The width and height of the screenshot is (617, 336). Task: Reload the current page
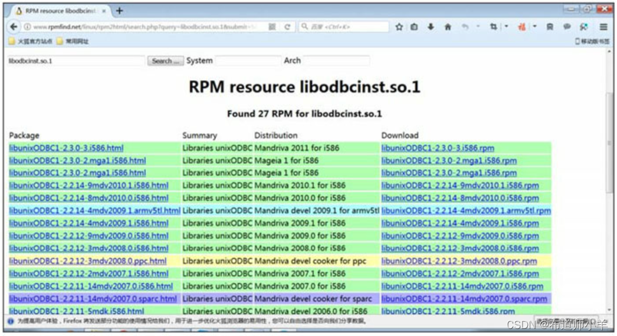tap(287, 27)
